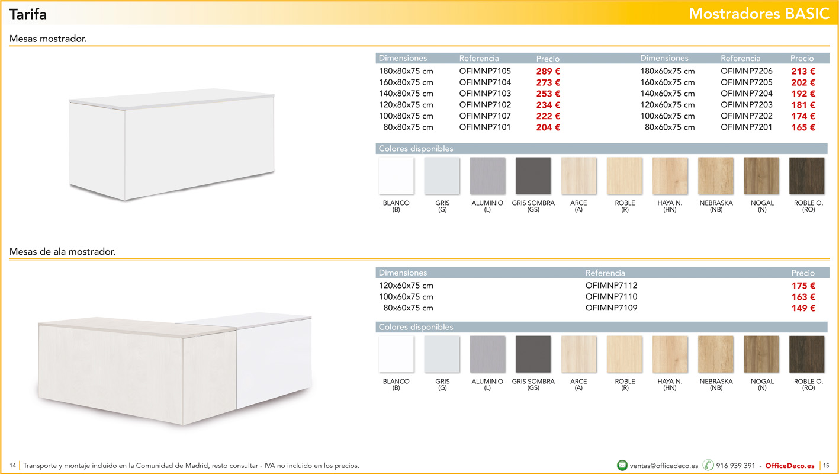Open the ventas@officedeco.es email address
The image size is (839, 474).
pos(664,466)
